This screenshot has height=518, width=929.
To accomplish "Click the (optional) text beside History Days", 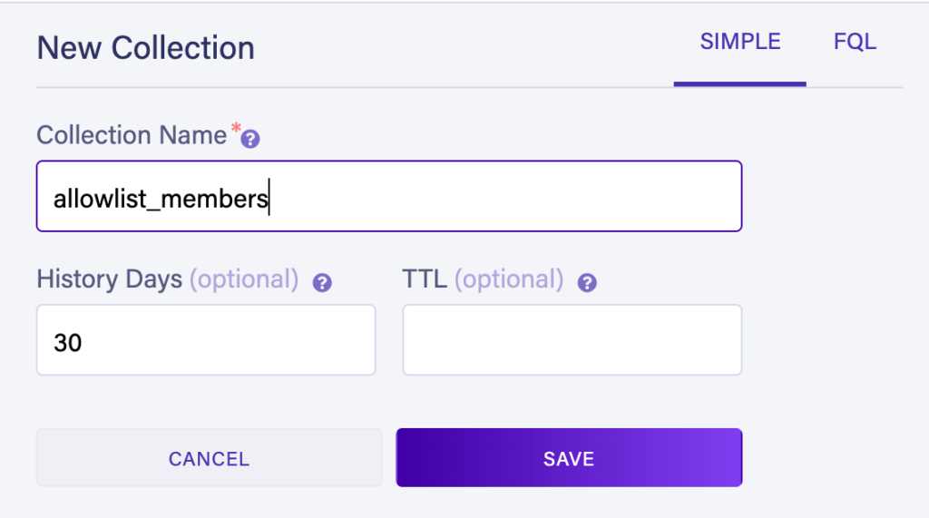I will tap(243, 279).
